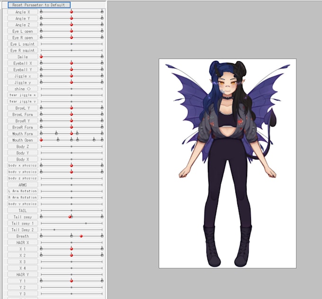Screen dimensions: 322x299
Task: Select the Eye L open parameter label
Action: (23, 31)
